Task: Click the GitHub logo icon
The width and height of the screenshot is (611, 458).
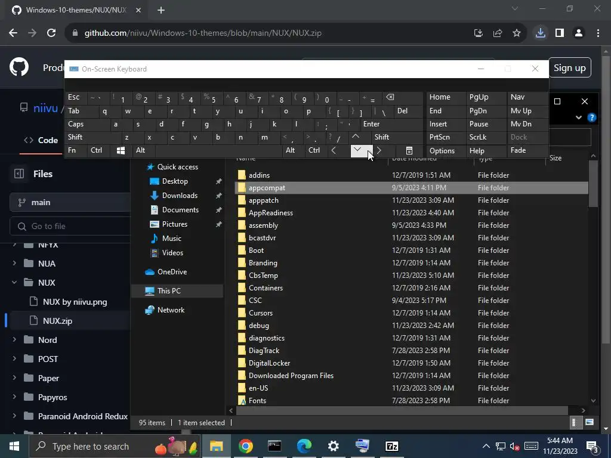Action: pos(19,67)
